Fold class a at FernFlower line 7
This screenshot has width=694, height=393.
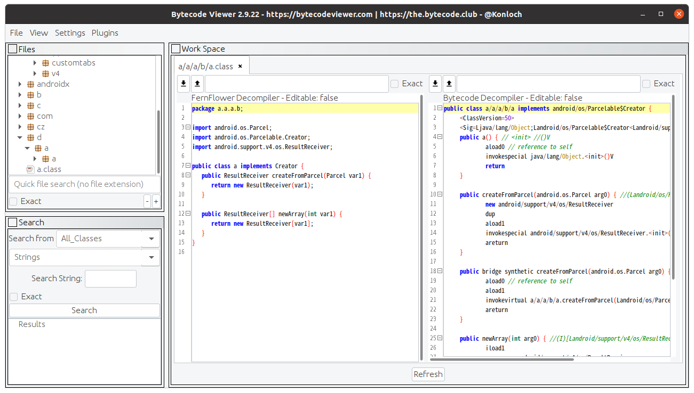point(188,166)
